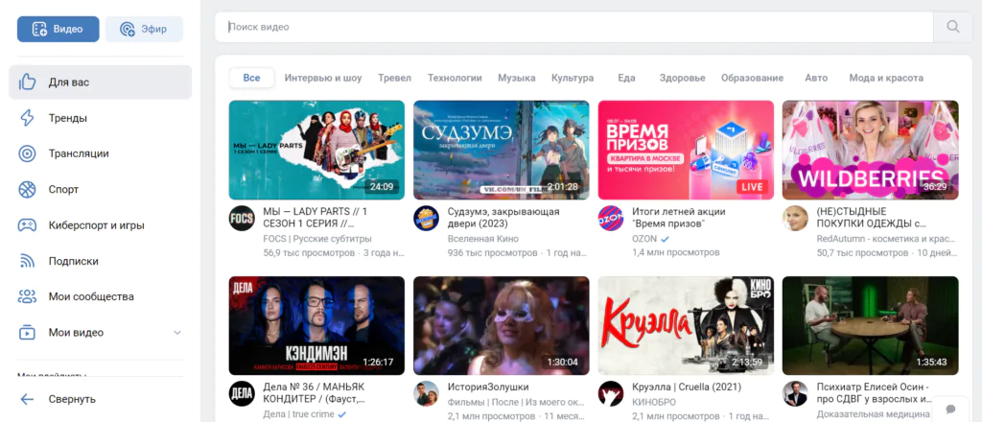Focus the Поиск видео search field
Viewport: 982px width, 422px height.
coord(573,27)
